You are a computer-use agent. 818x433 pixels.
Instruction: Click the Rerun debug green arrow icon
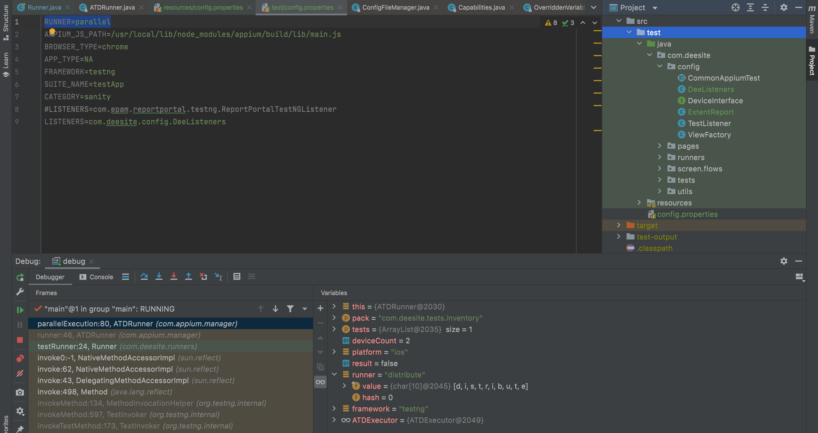pos(20,277)
